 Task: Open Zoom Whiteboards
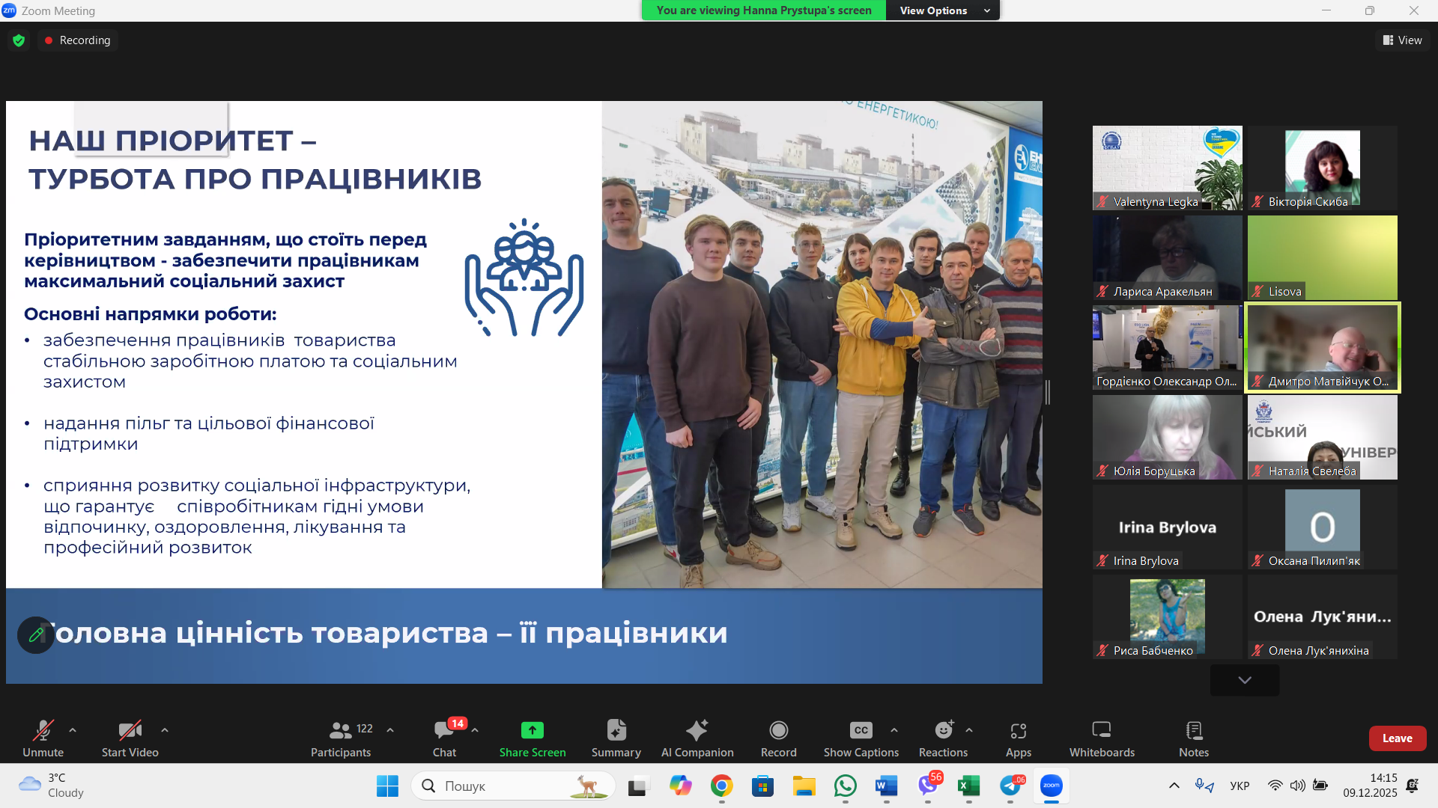[1101, 738]
